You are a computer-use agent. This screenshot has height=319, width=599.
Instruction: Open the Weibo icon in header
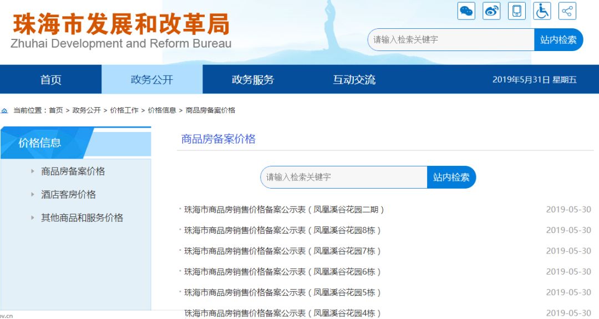[x=491, y=11]
